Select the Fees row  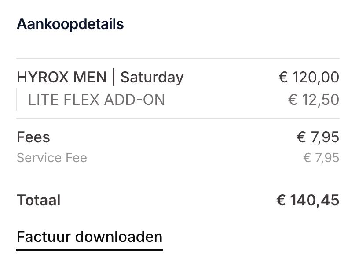[x=33, y=137]
